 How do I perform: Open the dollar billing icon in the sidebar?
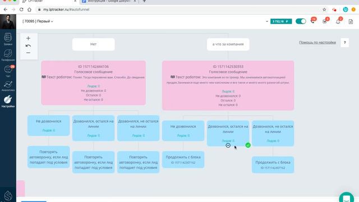click(x=8, y=196)
